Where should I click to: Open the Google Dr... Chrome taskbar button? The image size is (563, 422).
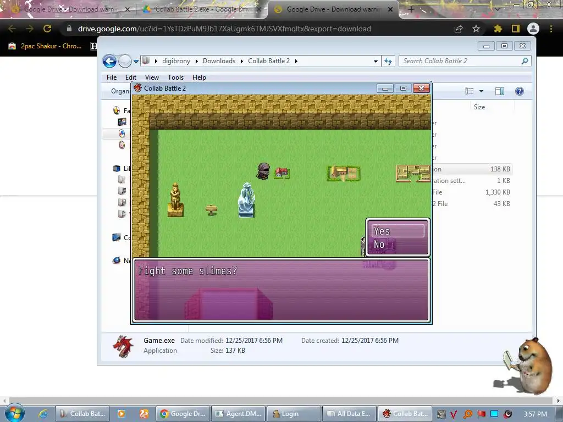click(x=183, y=414)
